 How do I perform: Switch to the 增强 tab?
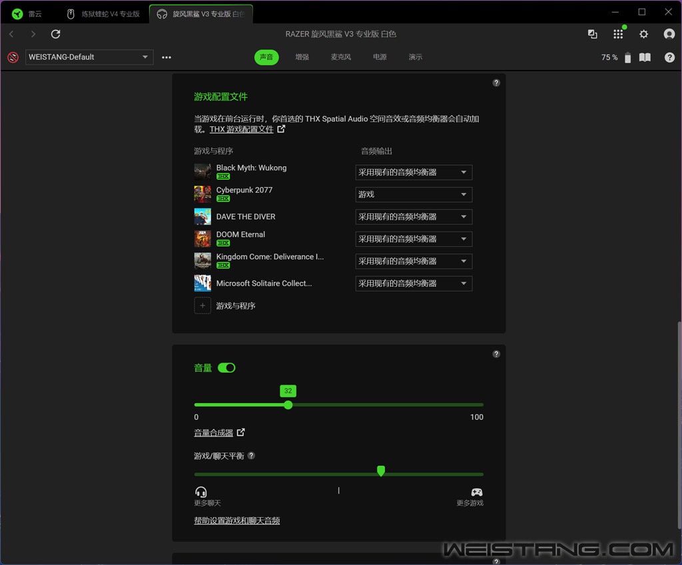(302, 57)
